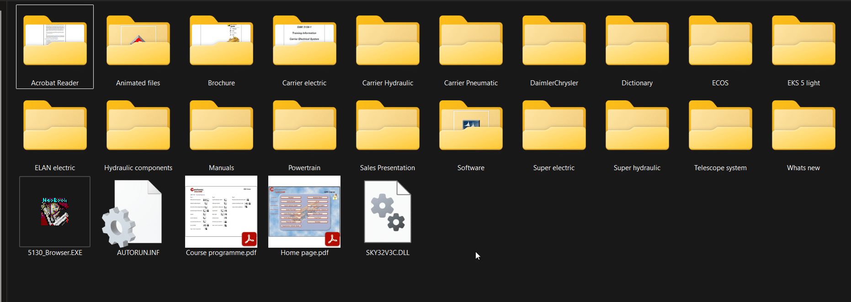Click the AUTORUN.INF gear file icon

(x=132, y=213)
